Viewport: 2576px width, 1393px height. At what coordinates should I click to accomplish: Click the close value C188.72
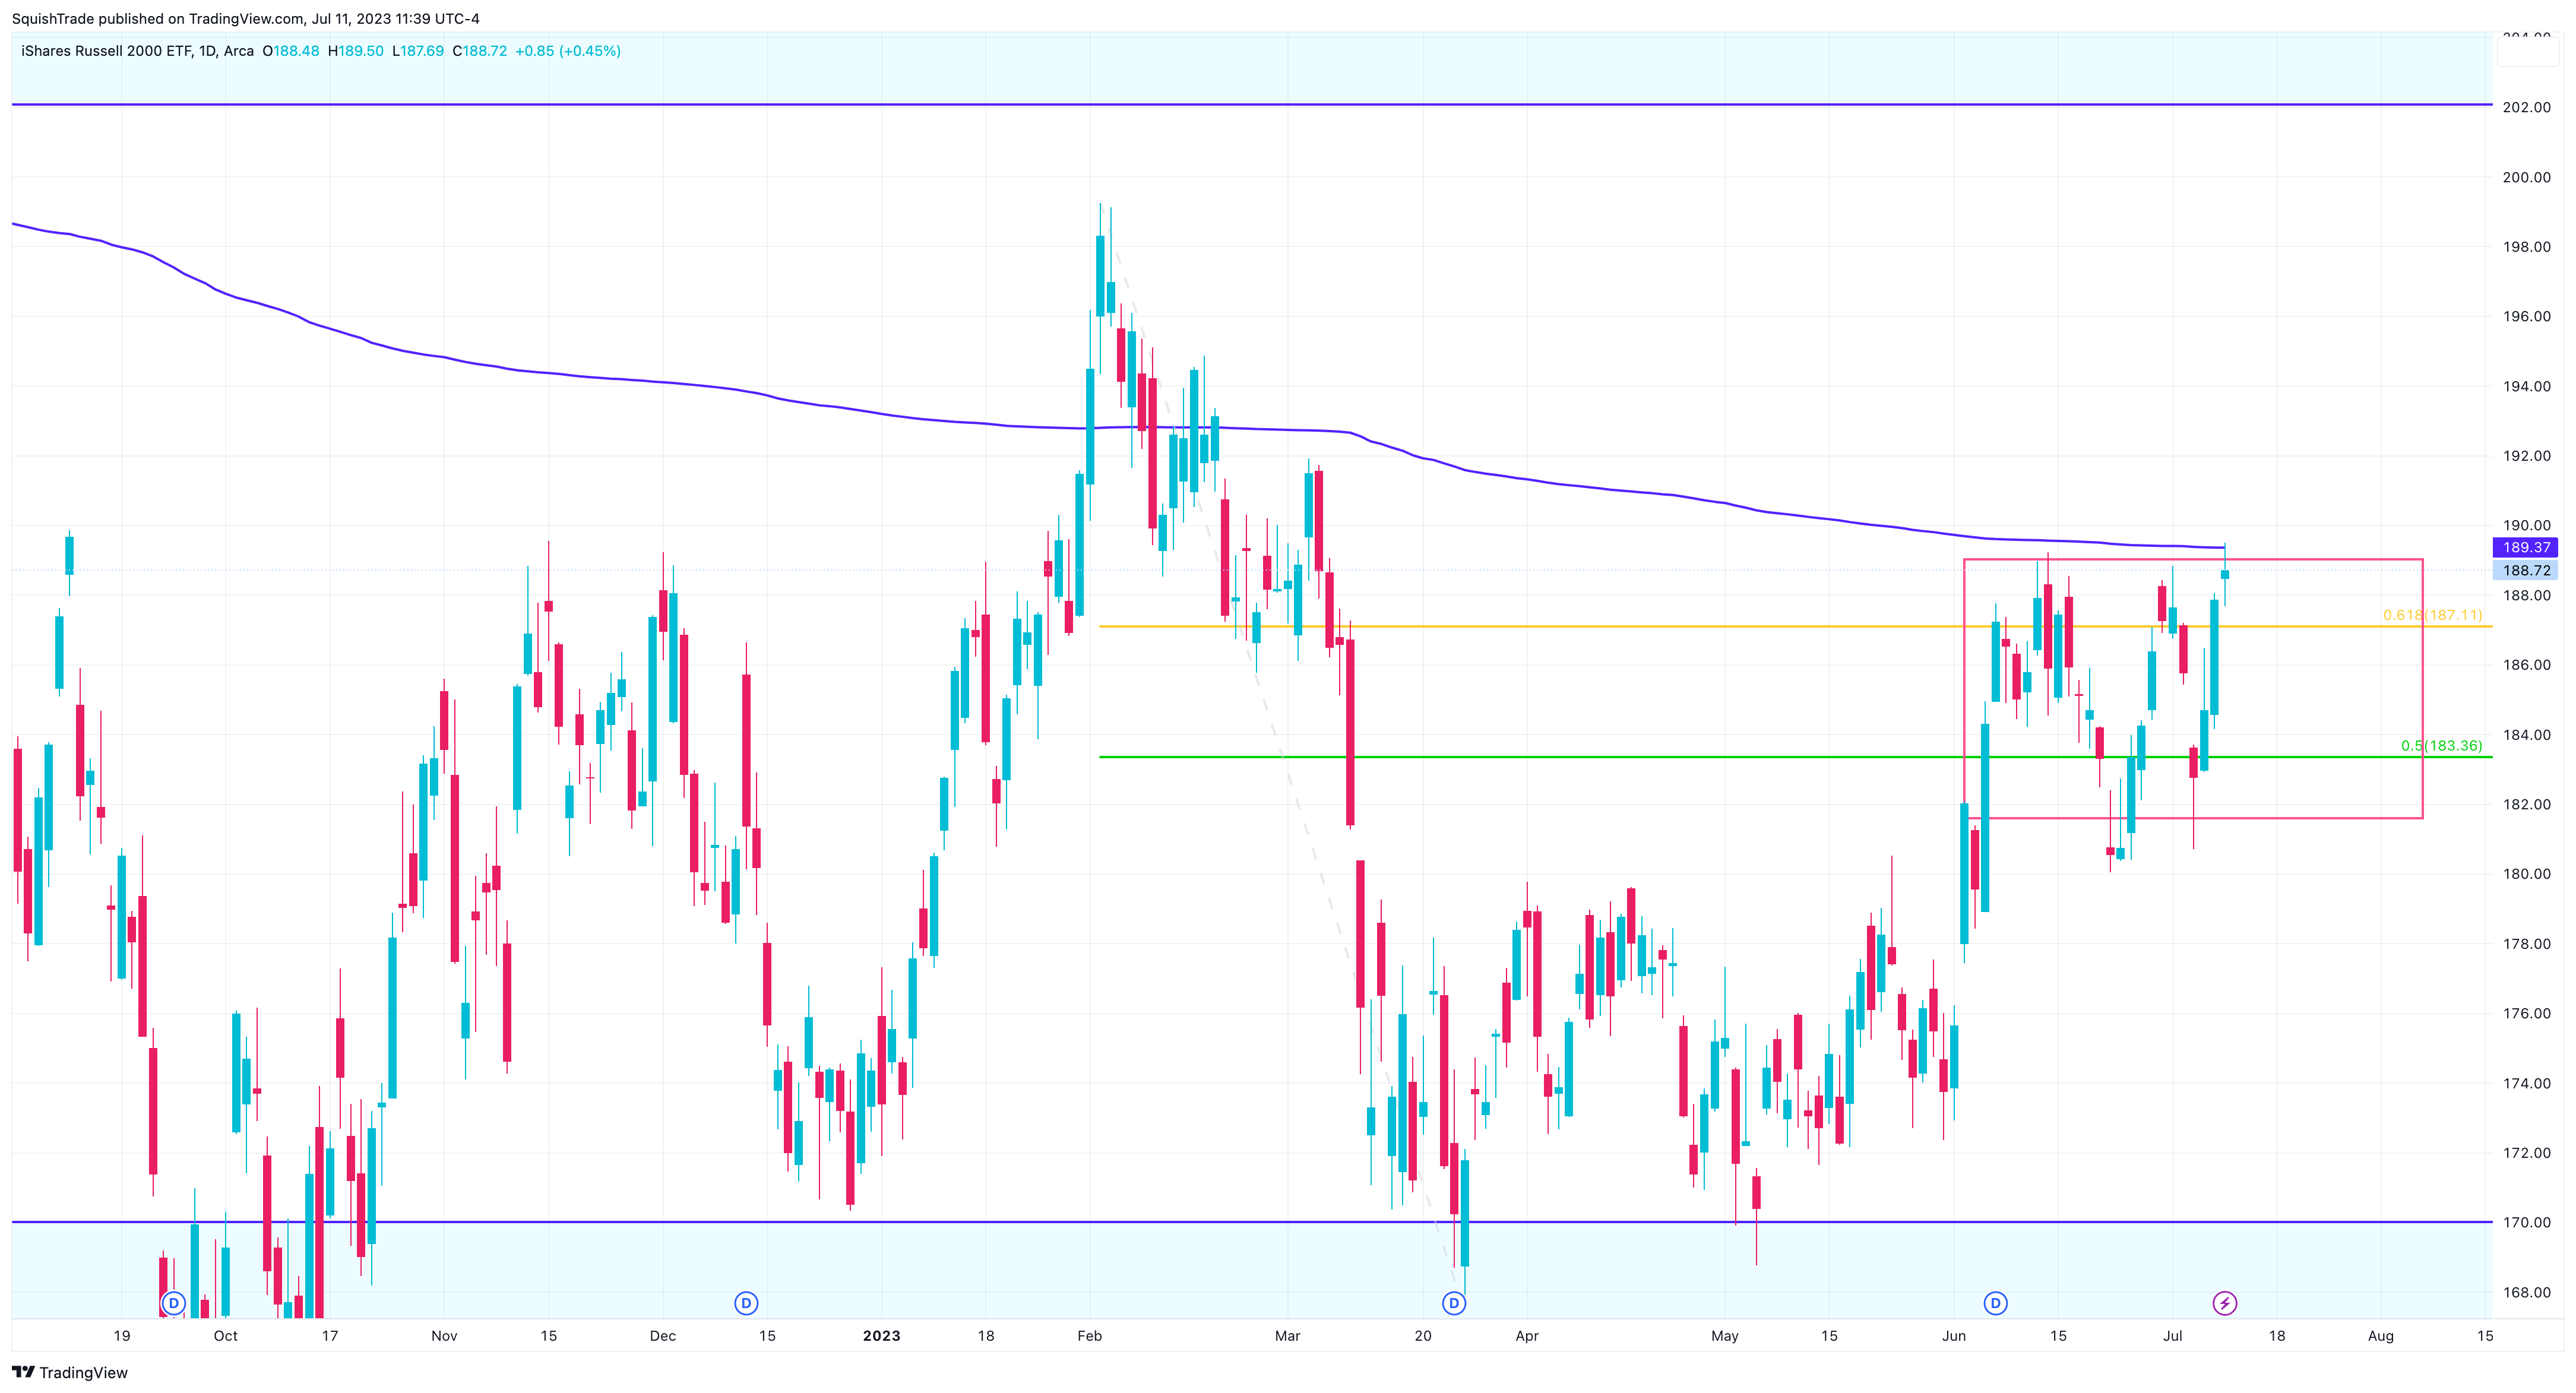tap(480, 51)
